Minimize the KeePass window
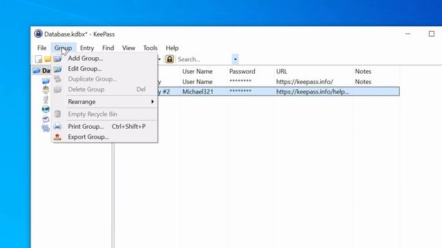 (x=407, y=34)
